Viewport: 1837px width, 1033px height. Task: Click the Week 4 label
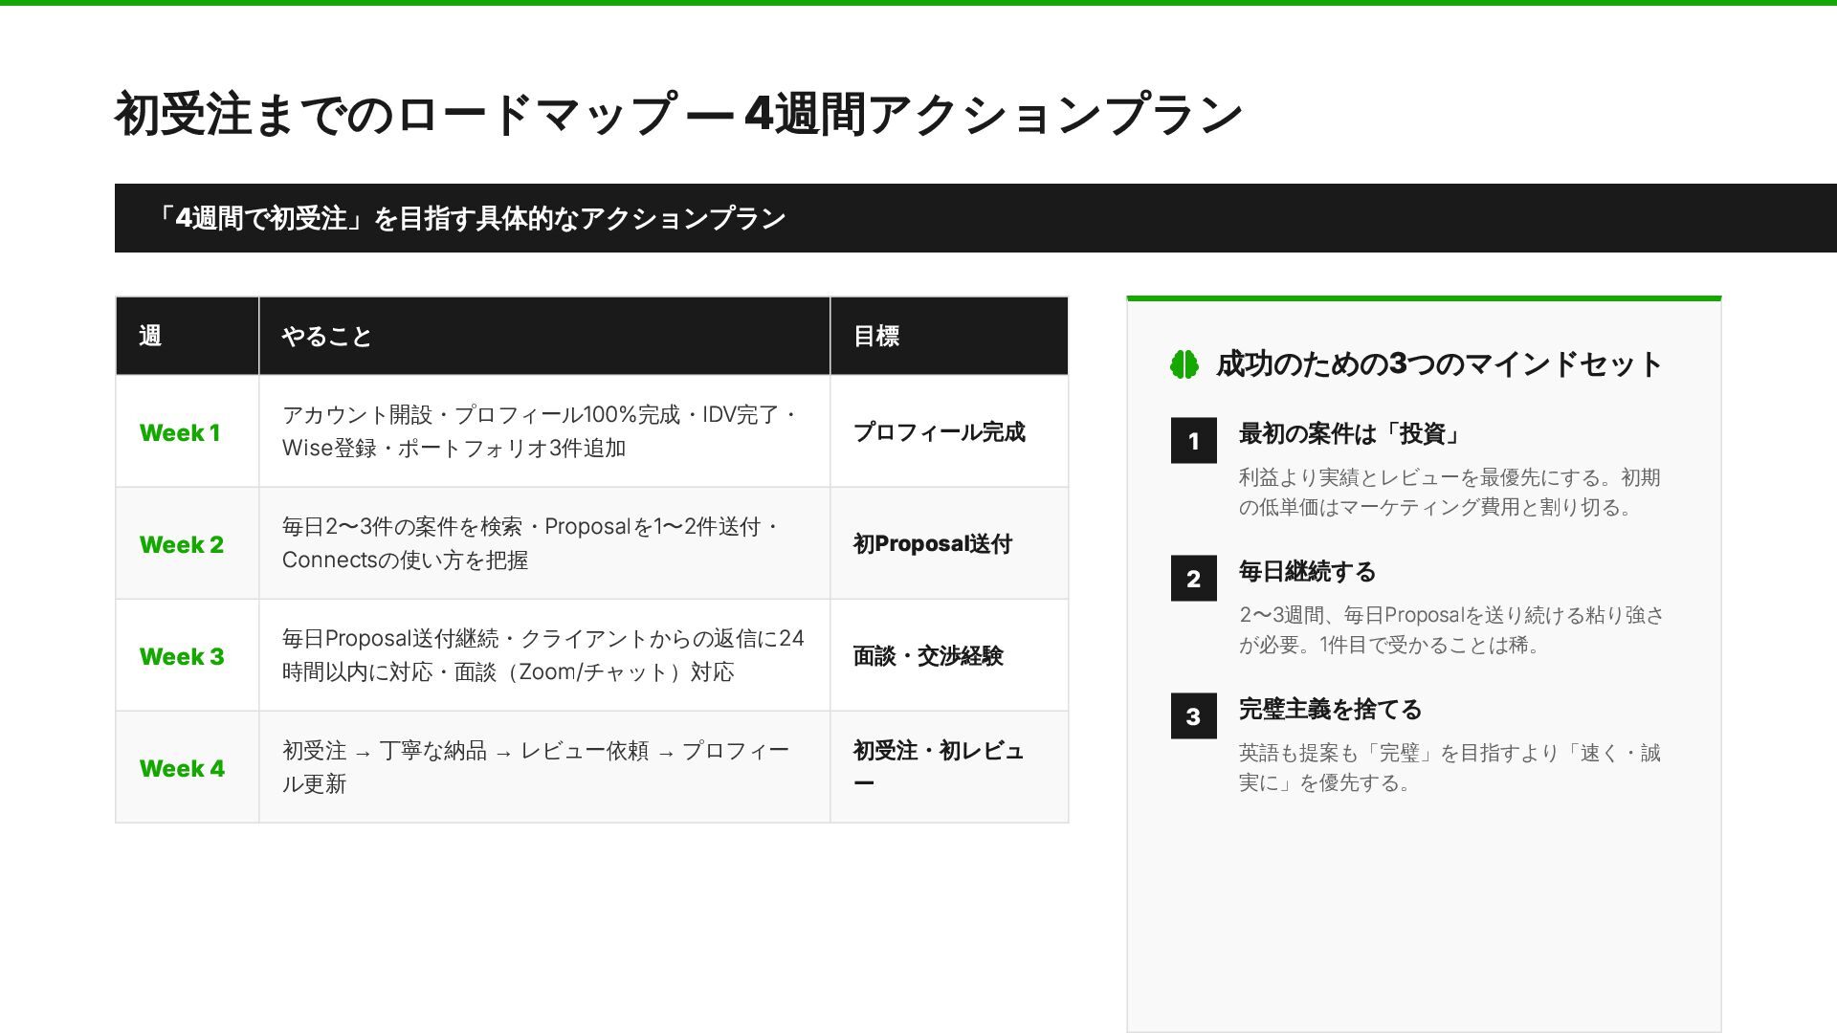pyautogui.click(x=182, y=768)
